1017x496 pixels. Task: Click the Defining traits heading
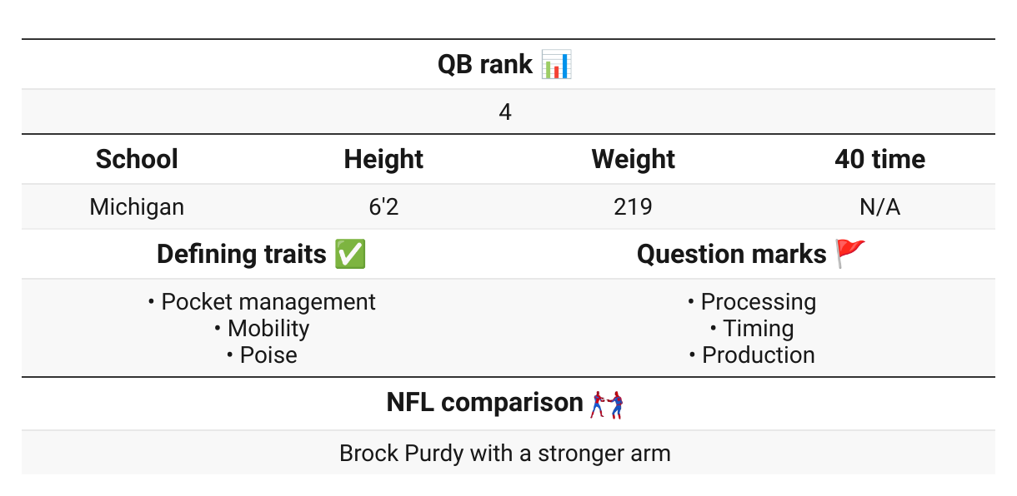(x=242, y=254)
